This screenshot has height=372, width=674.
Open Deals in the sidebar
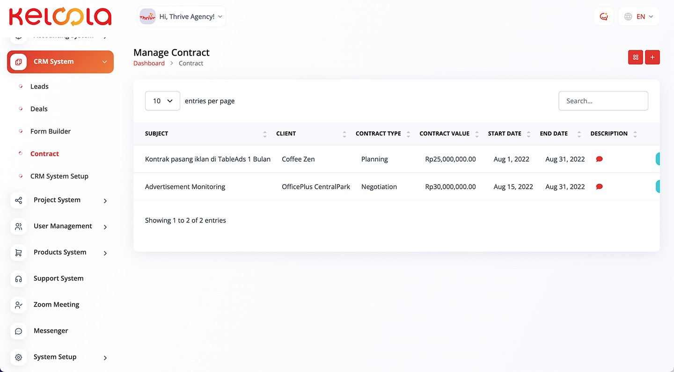[x=39, y=109]
